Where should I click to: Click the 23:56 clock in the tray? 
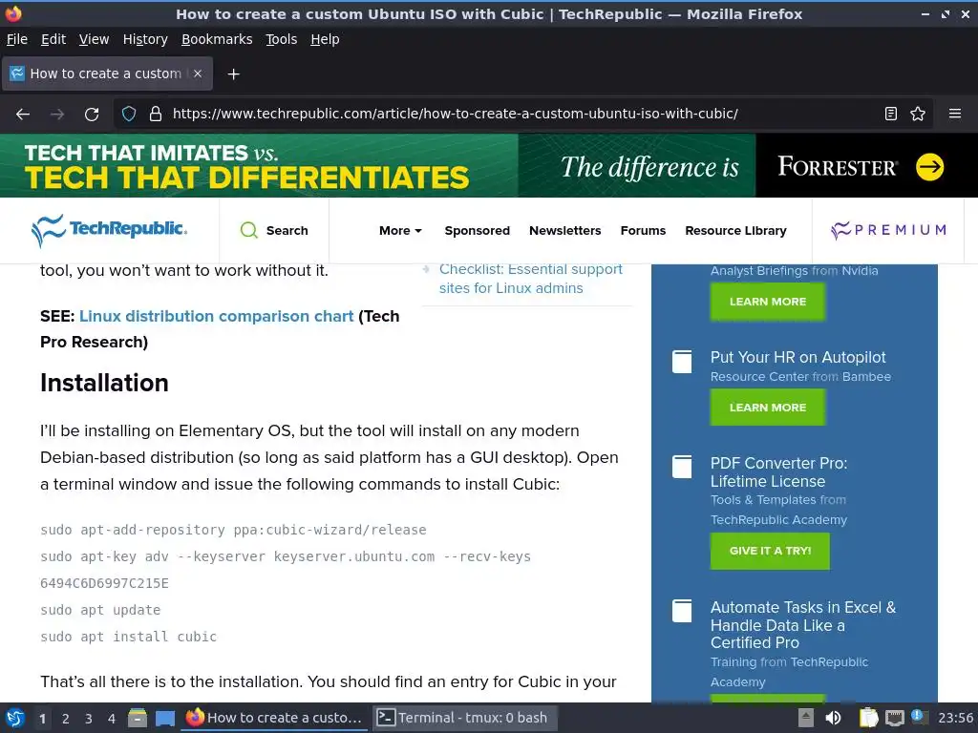(955, 718)
